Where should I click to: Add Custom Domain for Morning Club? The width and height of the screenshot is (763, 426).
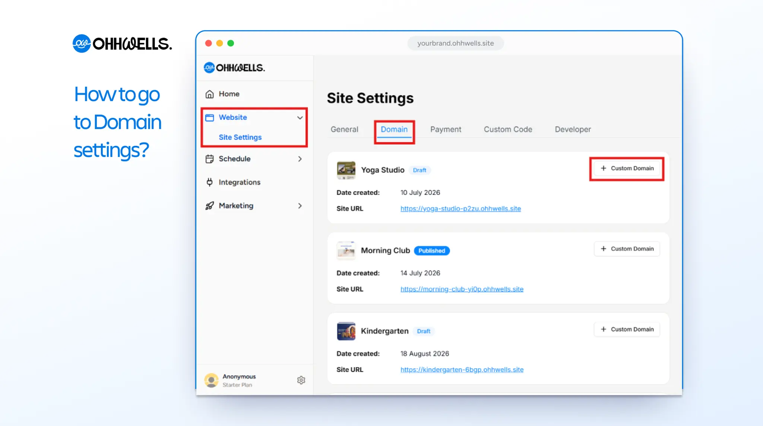pos(627,249)
